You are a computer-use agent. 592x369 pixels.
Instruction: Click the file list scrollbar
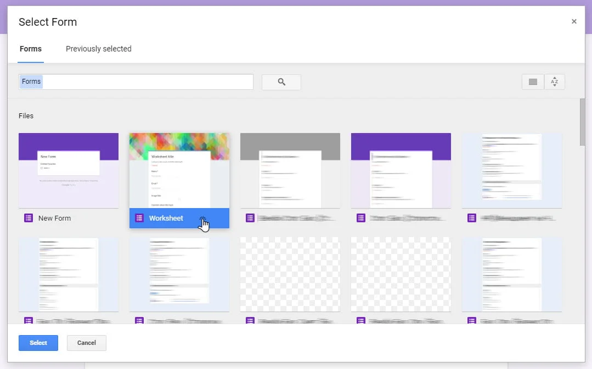(x=582, y=122)
